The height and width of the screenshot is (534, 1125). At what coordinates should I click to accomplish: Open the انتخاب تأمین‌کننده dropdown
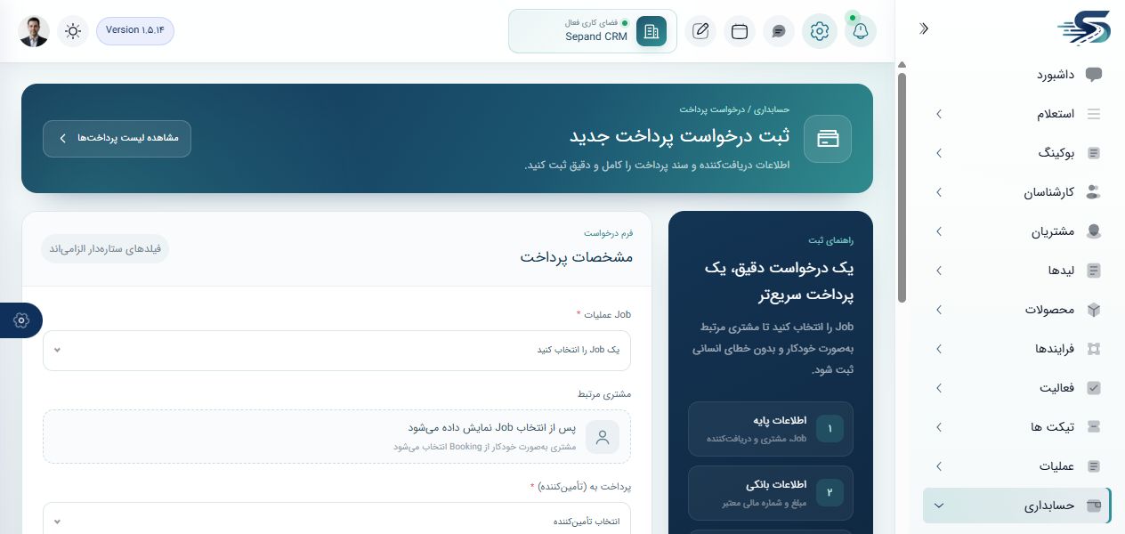pyautogui.click(x=336, y=521)
